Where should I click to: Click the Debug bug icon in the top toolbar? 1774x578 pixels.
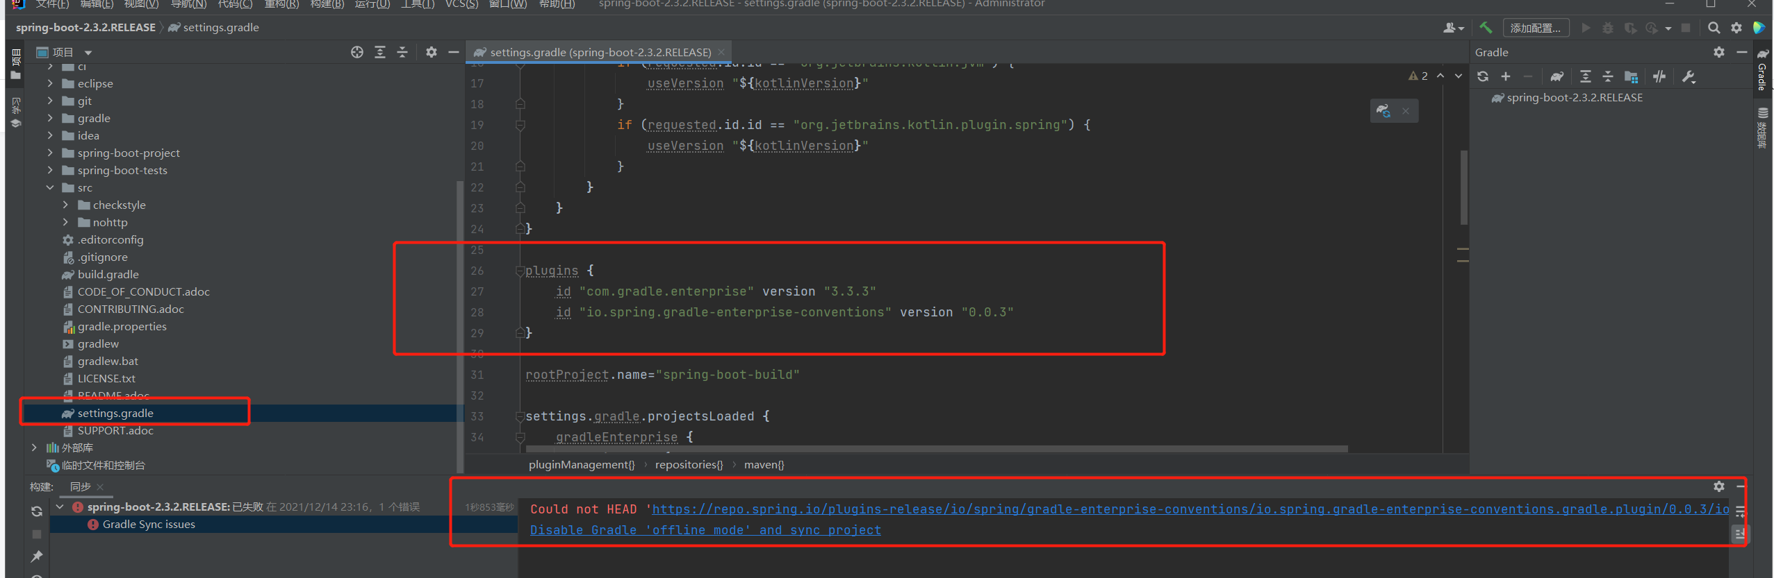(1608, 28)
